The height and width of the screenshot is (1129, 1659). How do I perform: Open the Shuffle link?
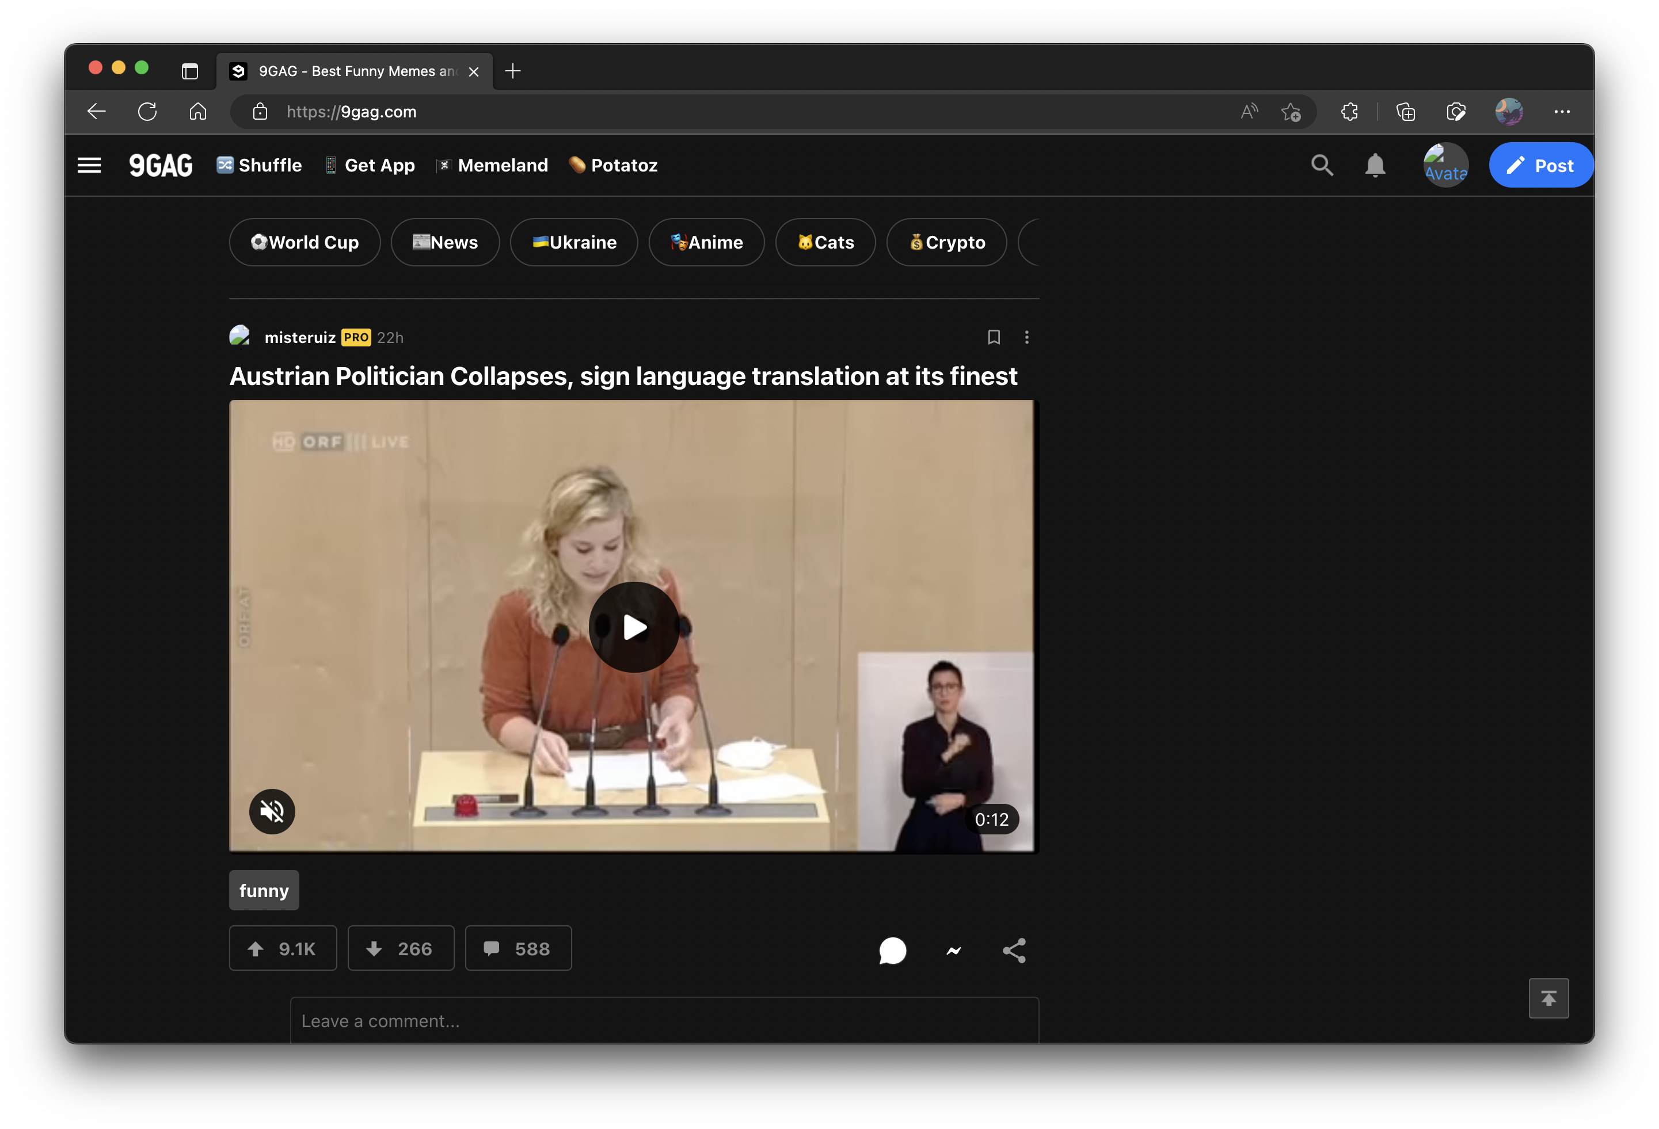pos(260,166)
